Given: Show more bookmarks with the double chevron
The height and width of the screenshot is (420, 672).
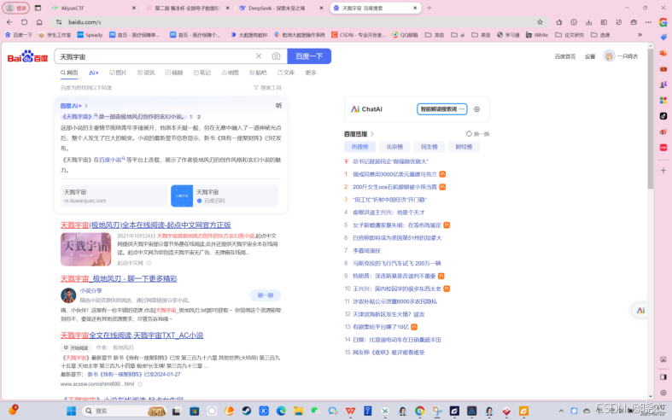Looking at the screenshot, I should [x=640, y=35].
